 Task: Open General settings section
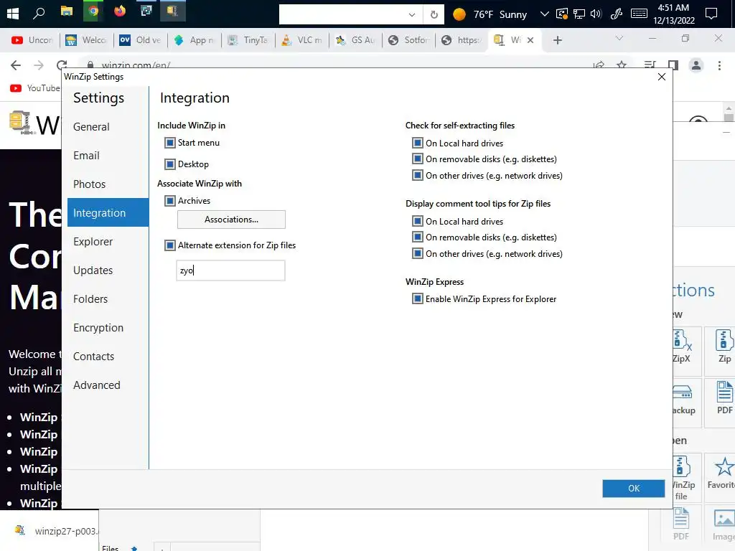[x=91, y=127]
